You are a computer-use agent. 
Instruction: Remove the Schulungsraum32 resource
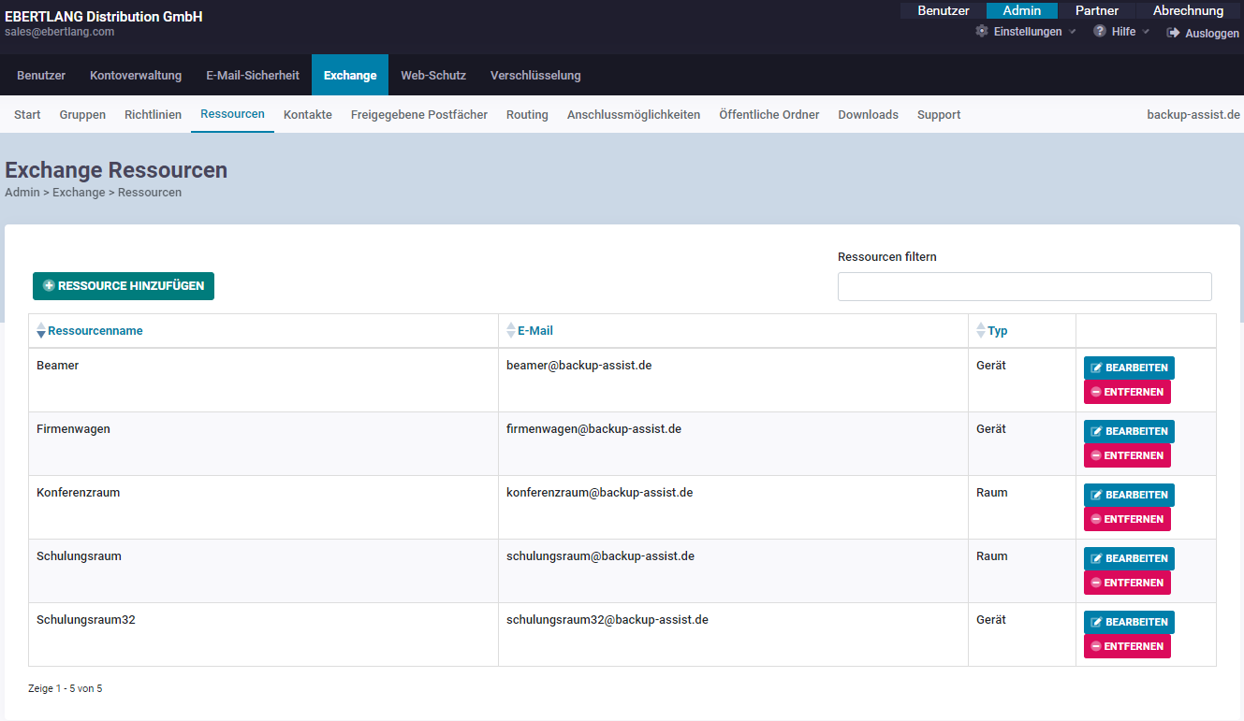tap(1127, 646)
